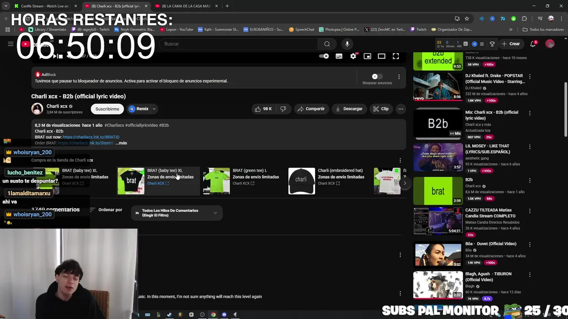568x319 pixels.
Task: Show hidden bookmarks overflow chevron
Action: click(511, 30)
